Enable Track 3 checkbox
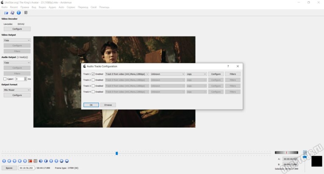The height and width of the screenshot is (174, 324). [93, 86]
